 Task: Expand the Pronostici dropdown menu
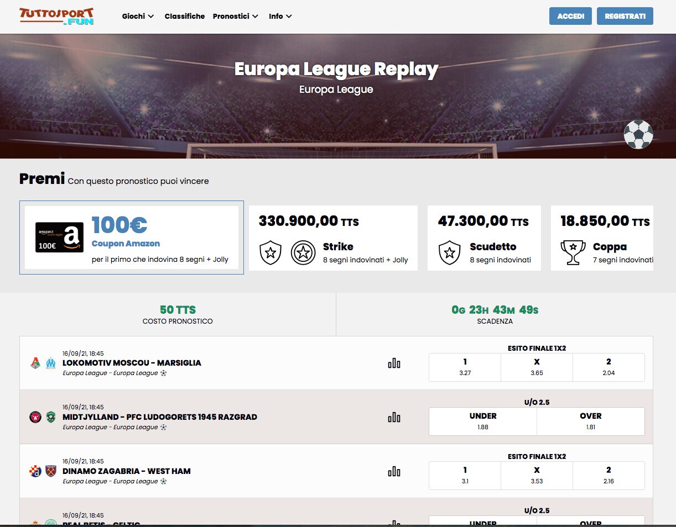point(236,17)
